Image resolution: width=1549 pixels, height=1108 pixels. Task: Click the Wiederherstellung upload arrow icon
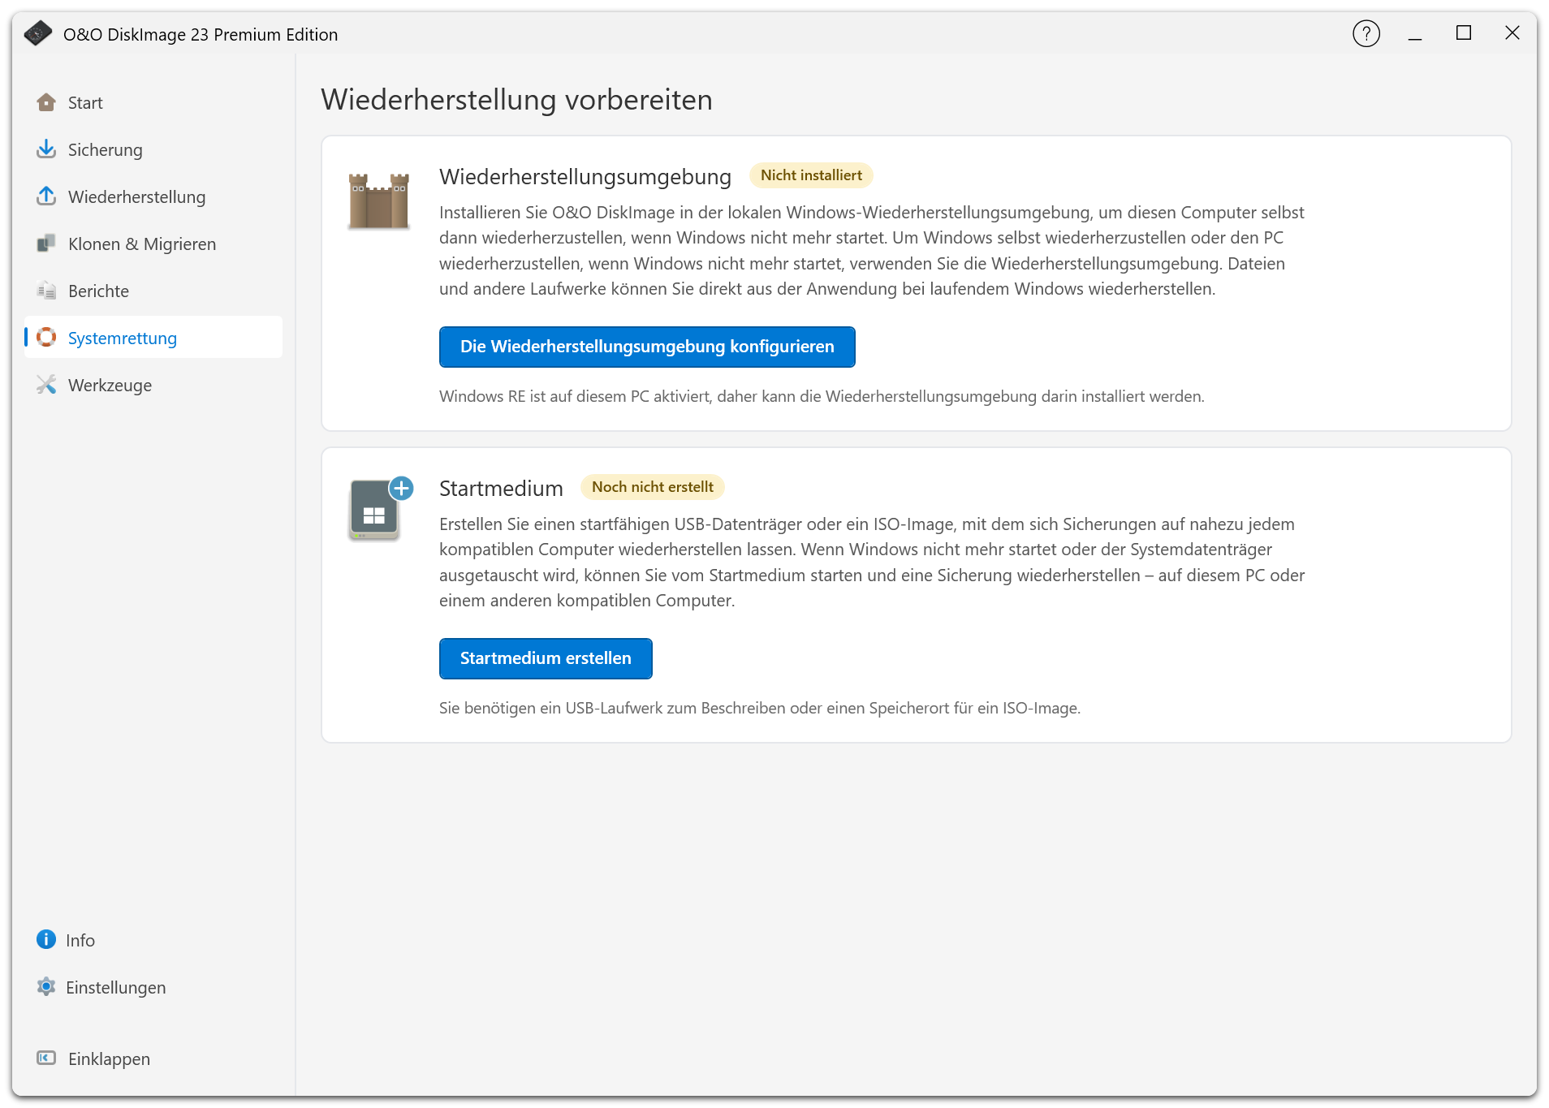coord(46,196)
